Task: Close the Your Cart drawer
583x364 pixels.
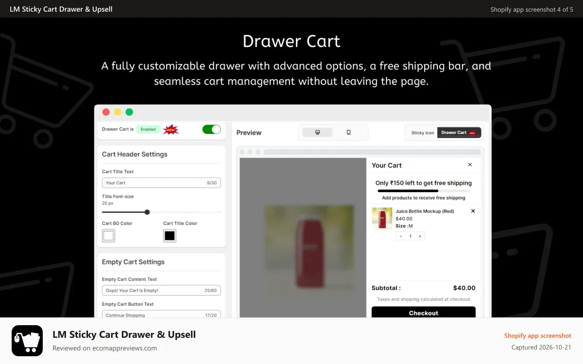Action: [470, 165]
